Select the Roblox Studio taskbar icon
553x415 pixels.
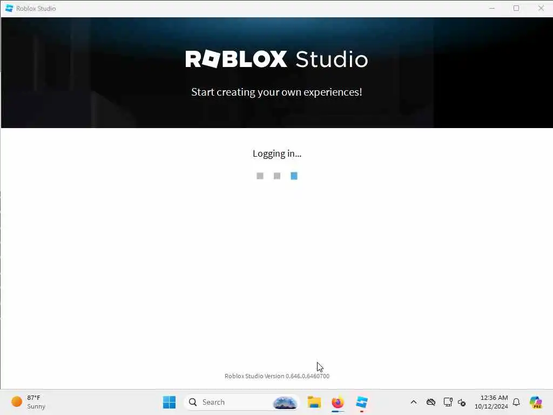[x=362, y=402]
